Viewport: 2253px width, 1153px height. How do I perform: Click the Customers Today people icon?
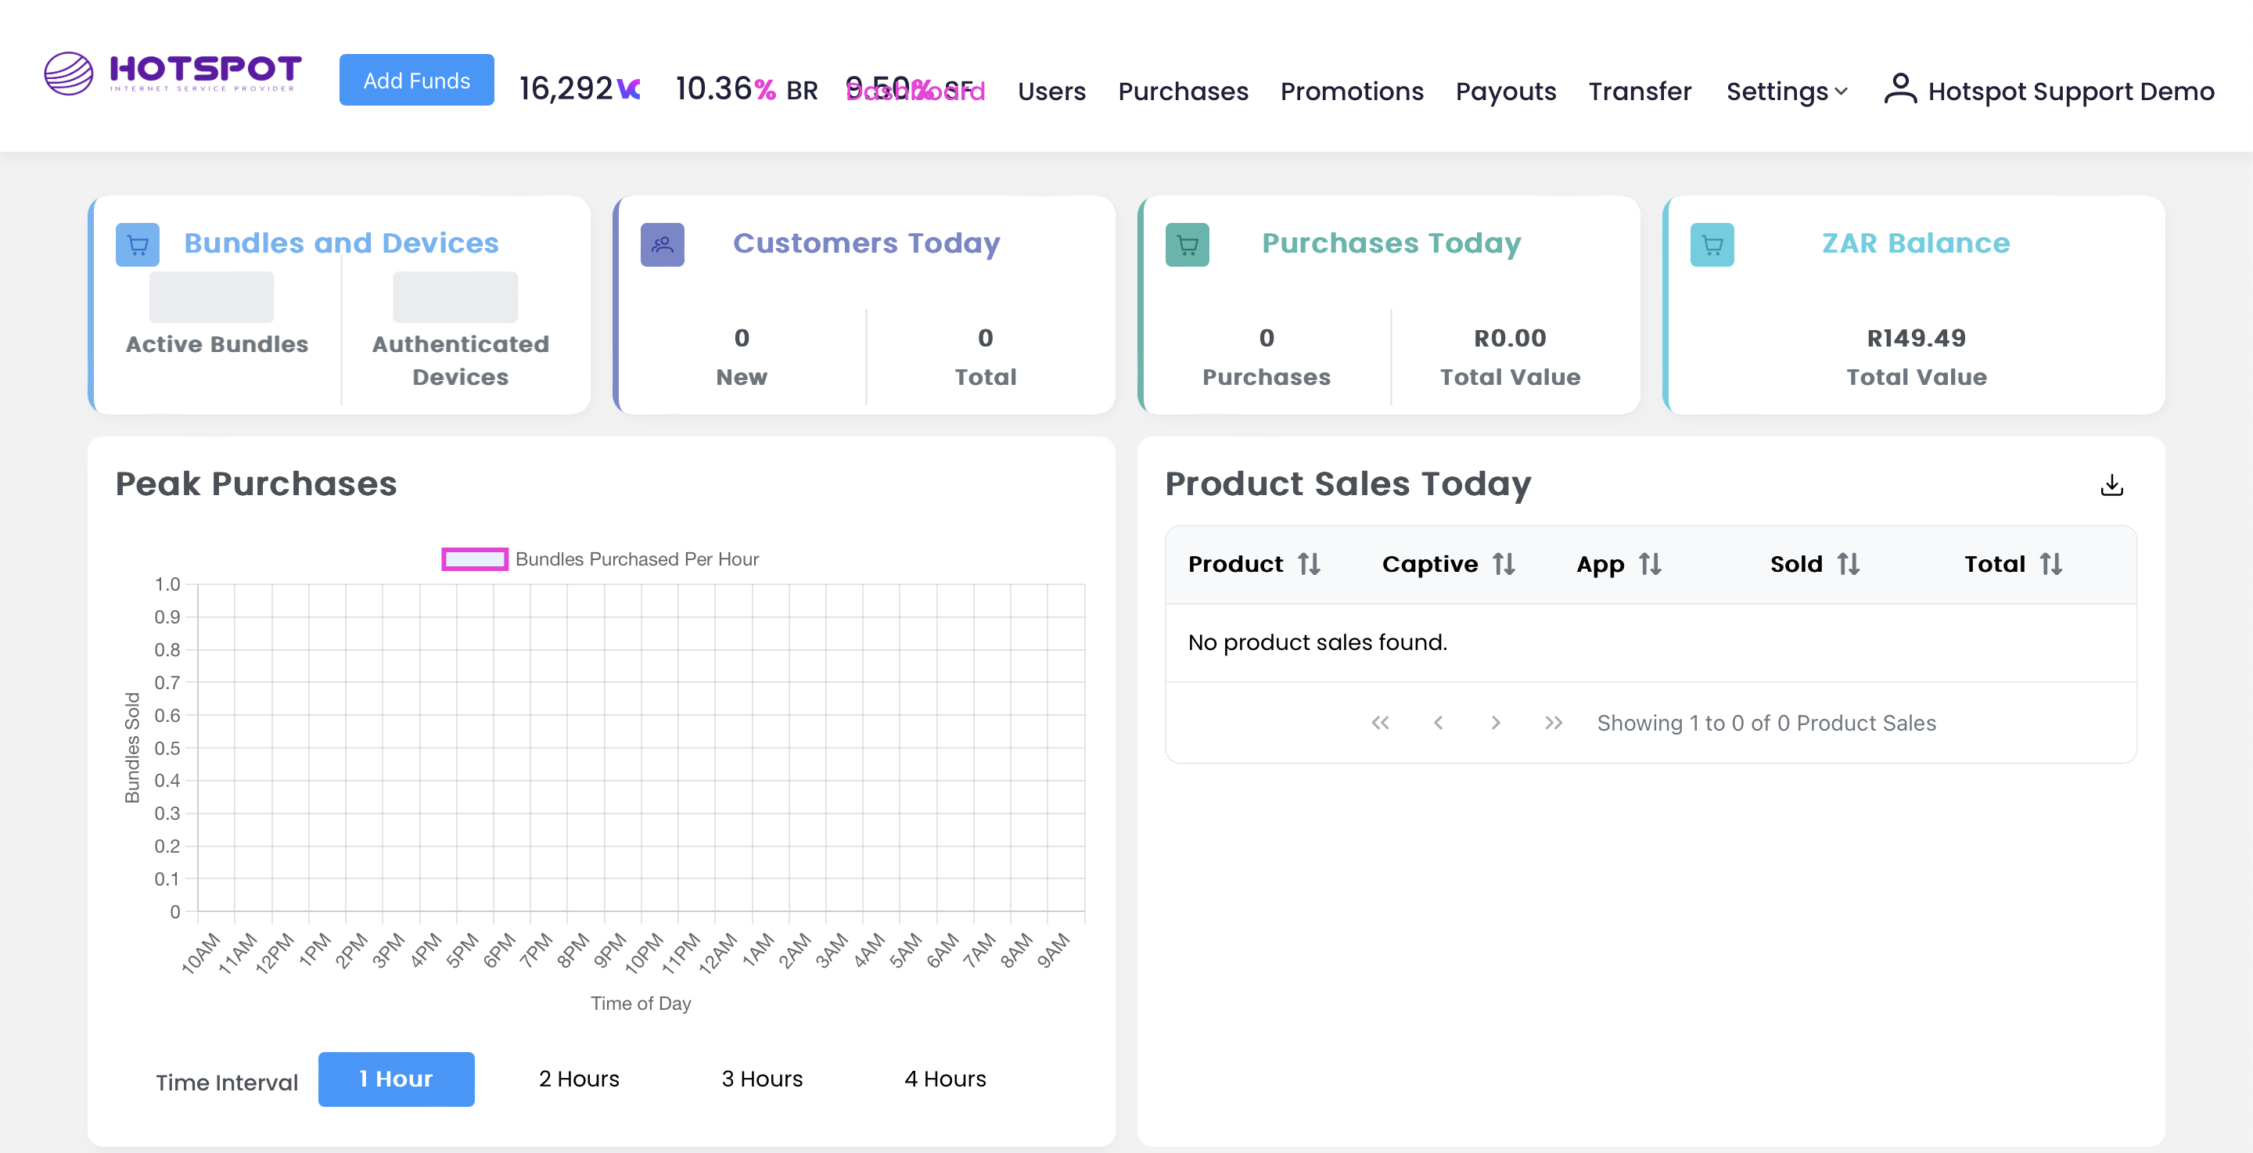click(662, 245)
